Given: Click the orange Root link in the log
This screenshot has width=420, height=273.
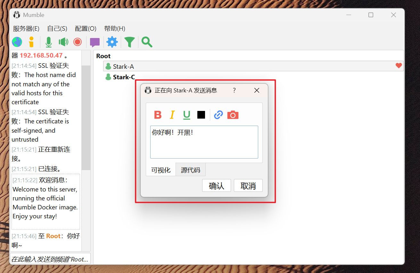Looking at the screenshot, I should tap(53, 236).
